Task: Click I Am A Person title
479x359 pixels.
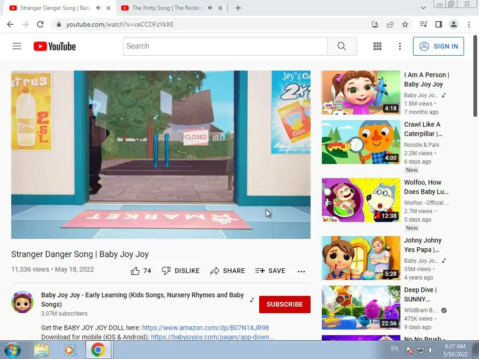Action: pos(427,79)
